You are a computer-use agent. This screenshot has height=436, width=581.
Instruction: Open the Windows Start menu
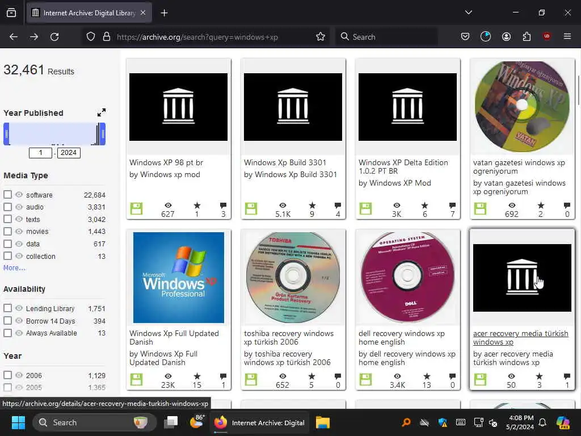pyautogui.click(x=18, y=422)
